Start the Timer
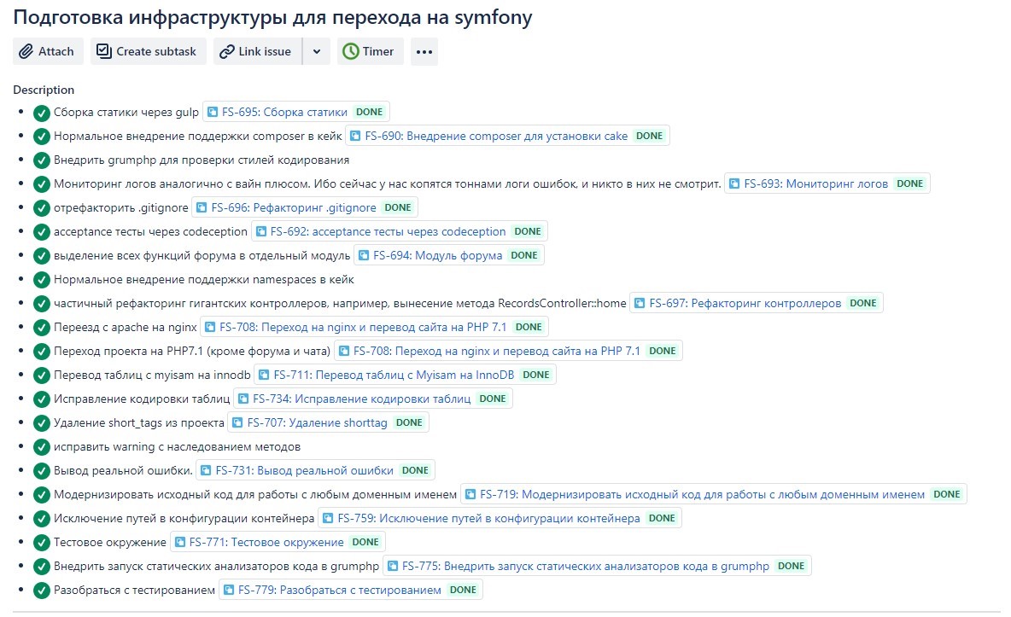Viewport: 1011px width, 617px height. (370, 51)
